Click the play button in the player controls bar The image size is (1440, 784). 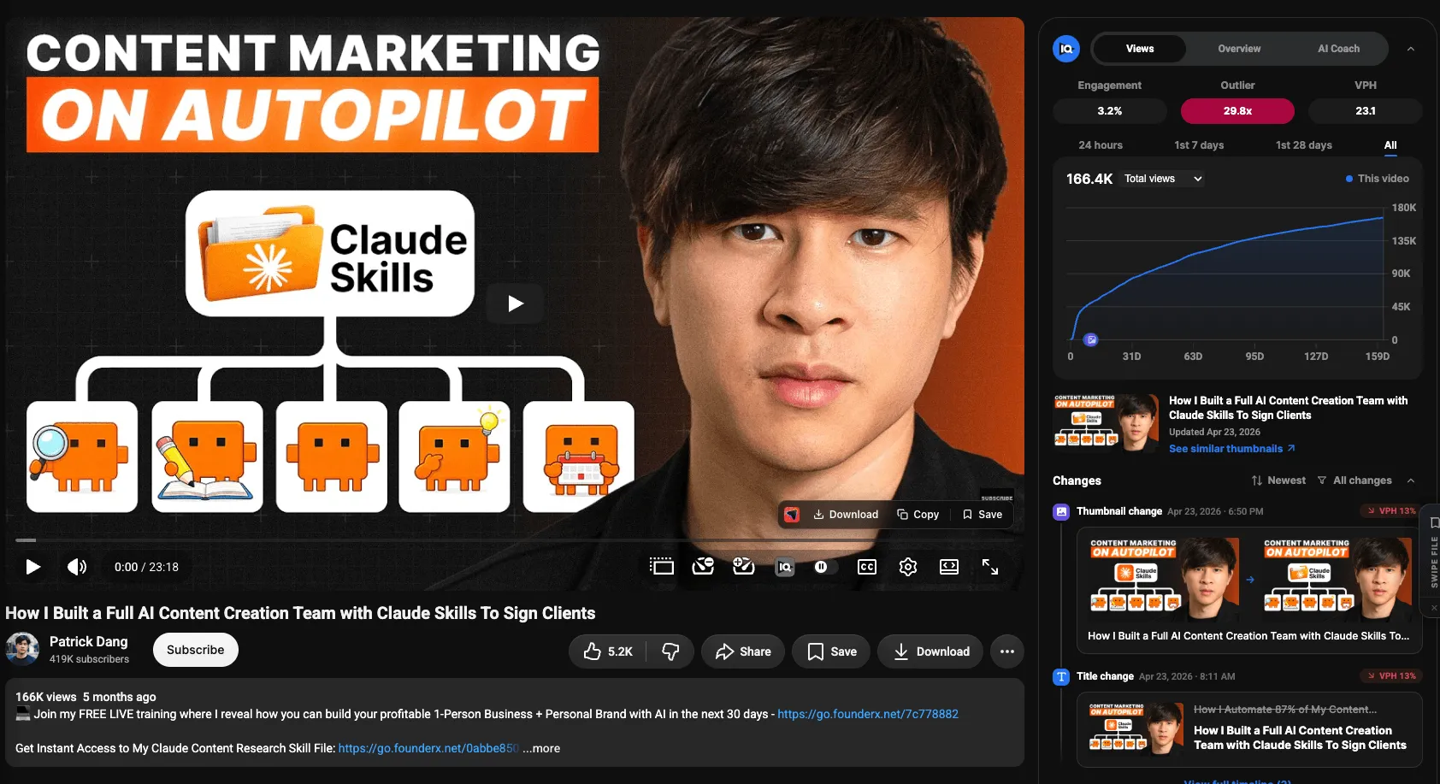tap(32, 567)
